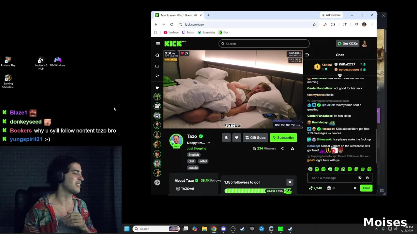Open the Browse icon in Kick sidebar
The height and width of the screenshot is (234, 417).
157,66
